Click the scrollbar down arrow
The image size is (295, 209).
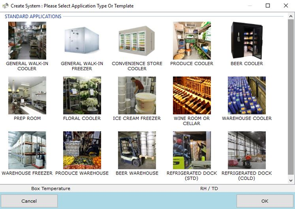point(291,181)
